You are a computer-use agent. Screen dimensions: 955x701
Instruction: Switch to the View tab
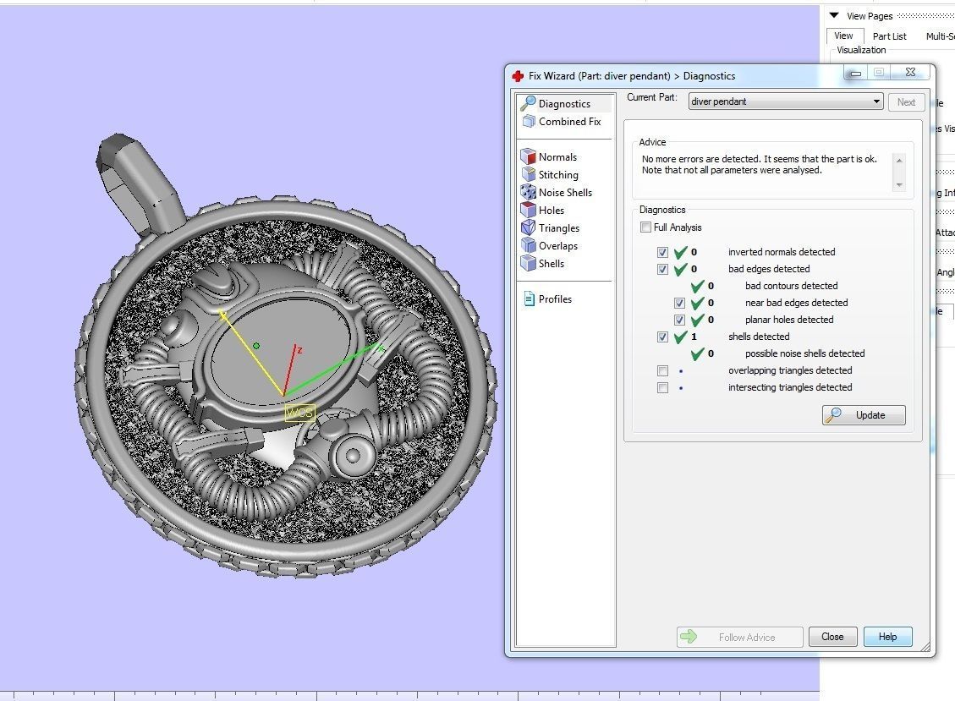(x=843, y=36)
